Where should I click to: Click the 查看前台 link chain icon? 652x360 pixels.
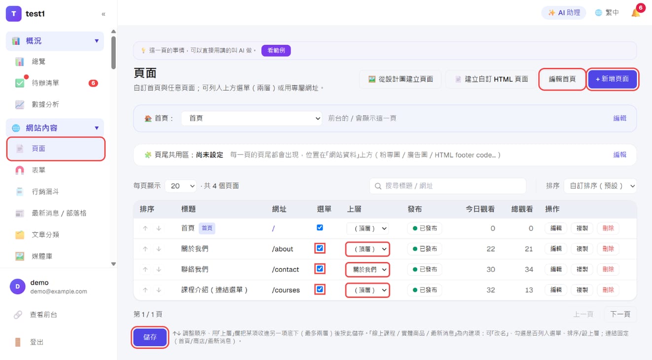pos(18,315)
